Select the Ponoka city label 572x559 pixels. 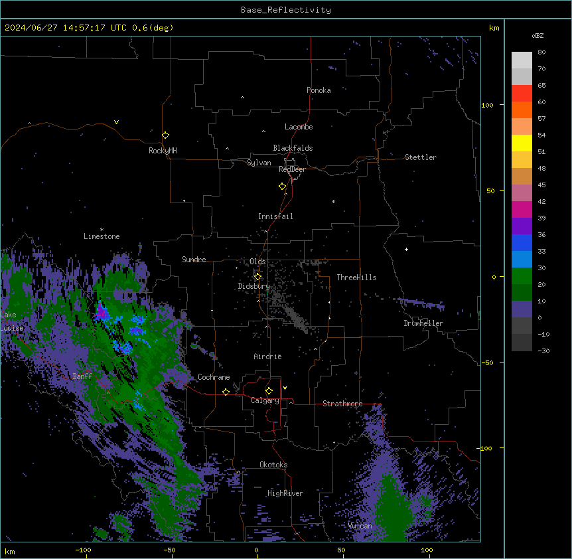pos(319,90)
